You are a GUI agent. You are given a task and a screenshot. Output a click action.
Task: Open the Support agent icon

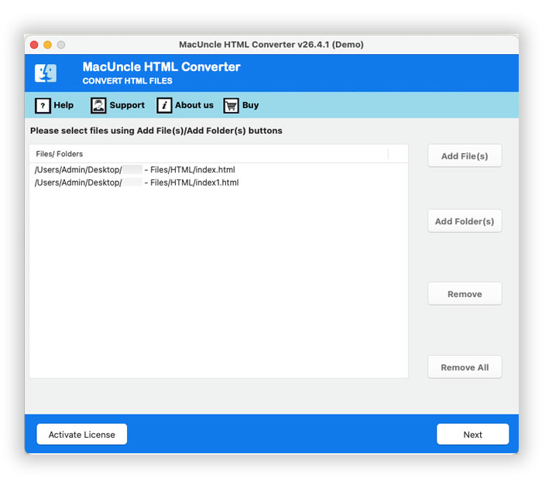(98, 105)
